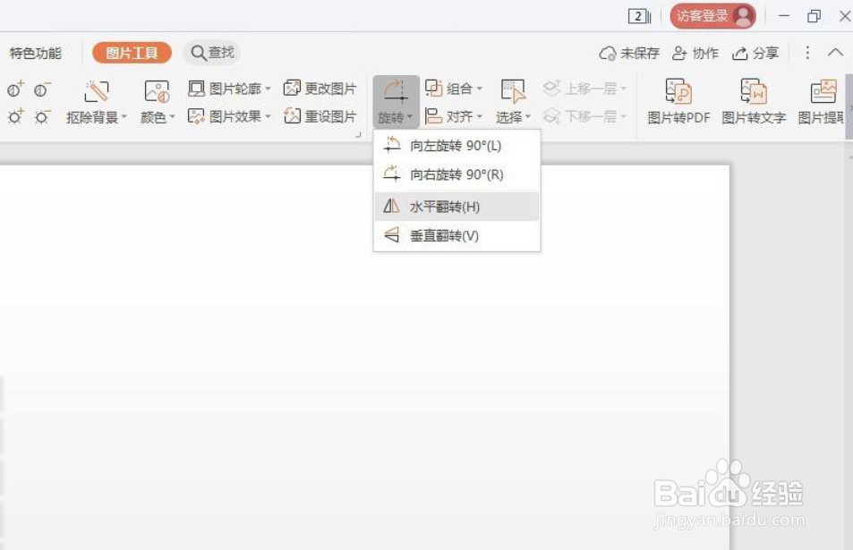Click the 分享 share button
Viewport: 853px width, 550px height.
click(758, 53)
